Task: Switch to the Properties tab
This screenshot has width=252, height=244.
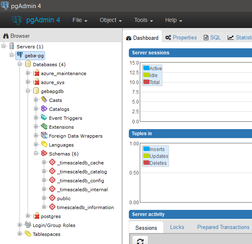Action: tap(181, 38)
